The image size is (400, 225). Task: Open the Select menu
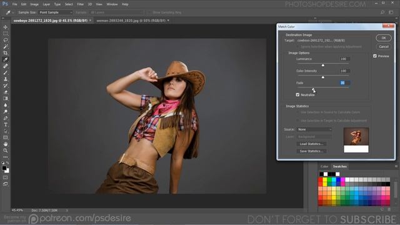point(69,4)
